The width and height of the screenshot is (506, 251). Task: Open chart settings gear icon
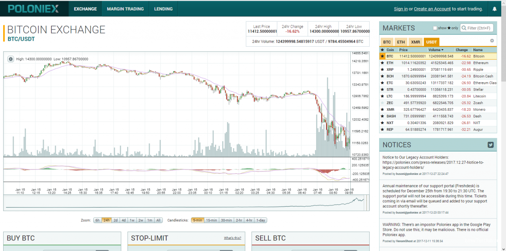pos(11,59)
